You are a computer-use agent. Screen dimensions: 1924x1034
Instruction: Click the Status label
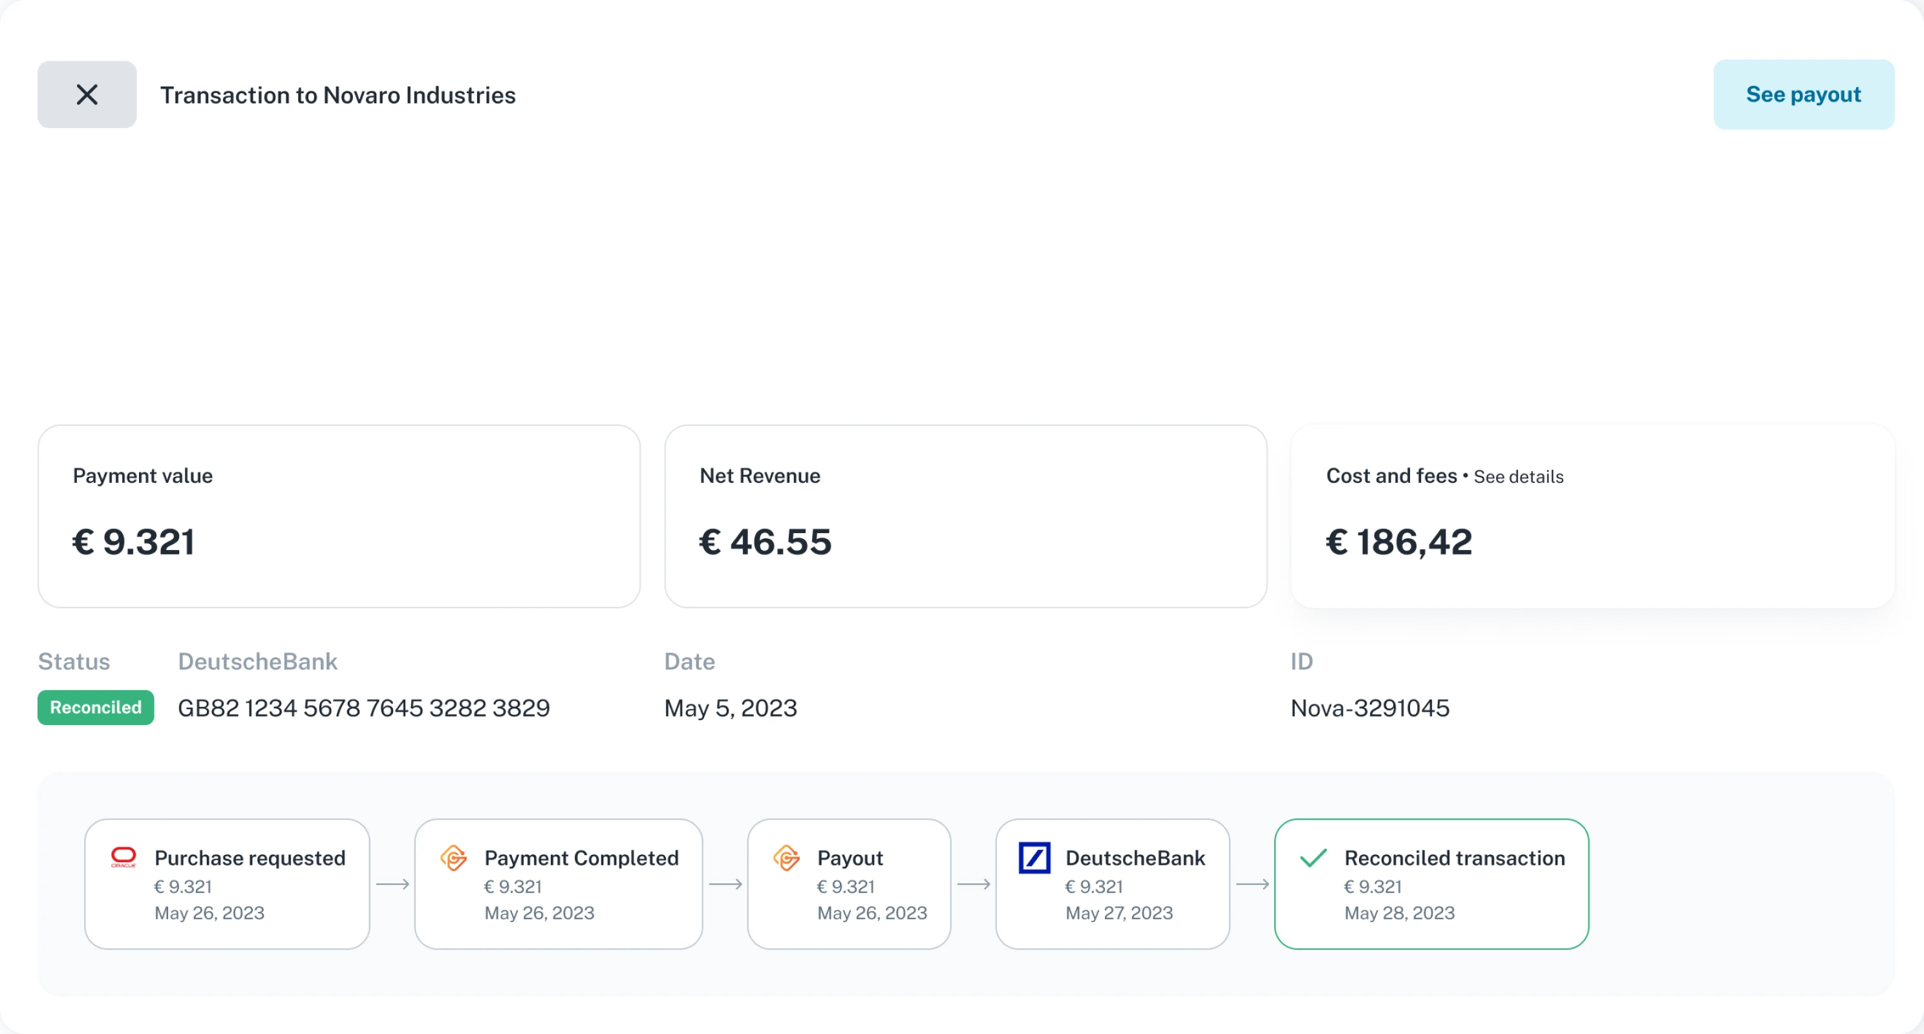point(74,662)
